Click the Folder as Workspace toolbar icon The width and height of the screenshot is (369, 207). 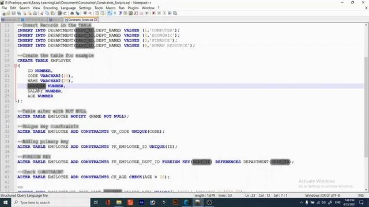[x=141, y=13]
